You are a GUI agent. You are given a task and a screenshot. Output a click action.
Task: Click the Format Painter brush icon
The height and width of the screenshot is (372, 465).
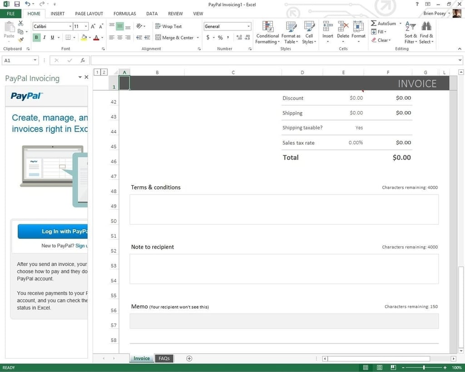(x=20, y=40)
